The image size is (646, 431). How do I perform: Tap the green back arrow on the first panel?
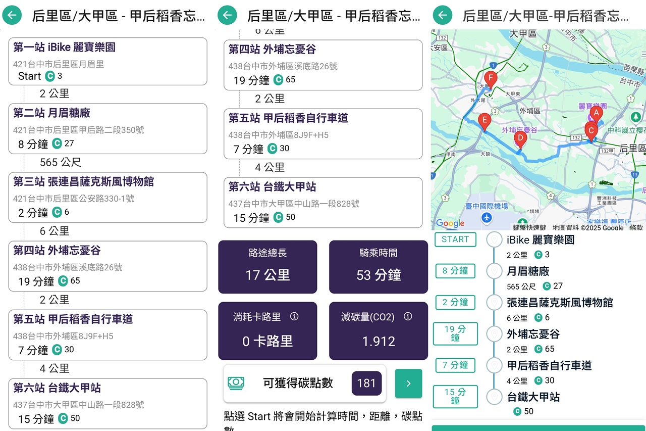pyautogui.click(x=11, y=15)
